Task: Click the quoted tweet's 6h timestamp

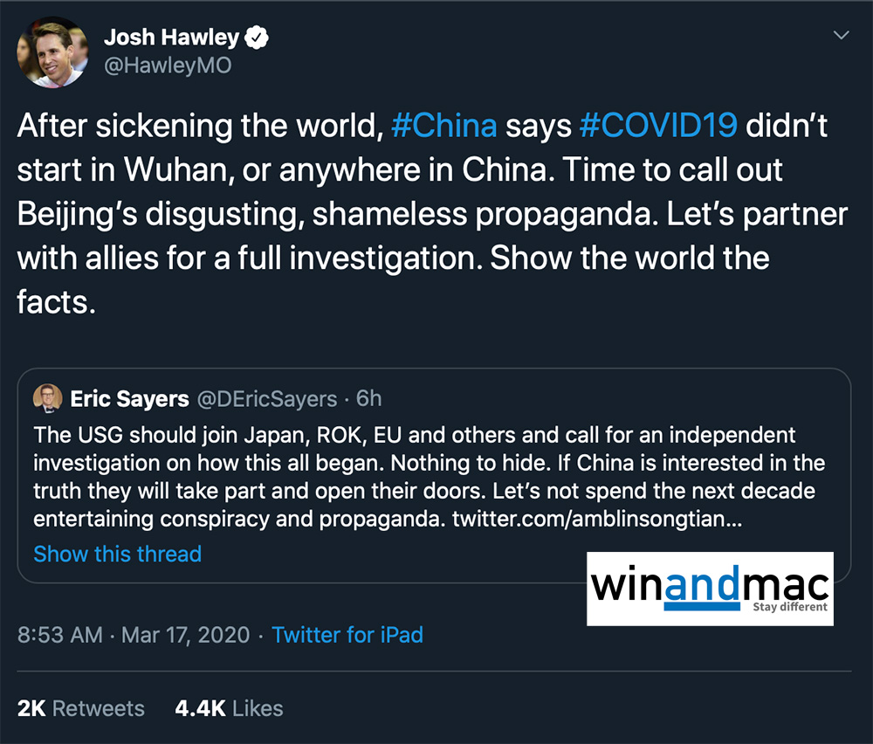Action: pyautogui.click(x=369, y=399)
